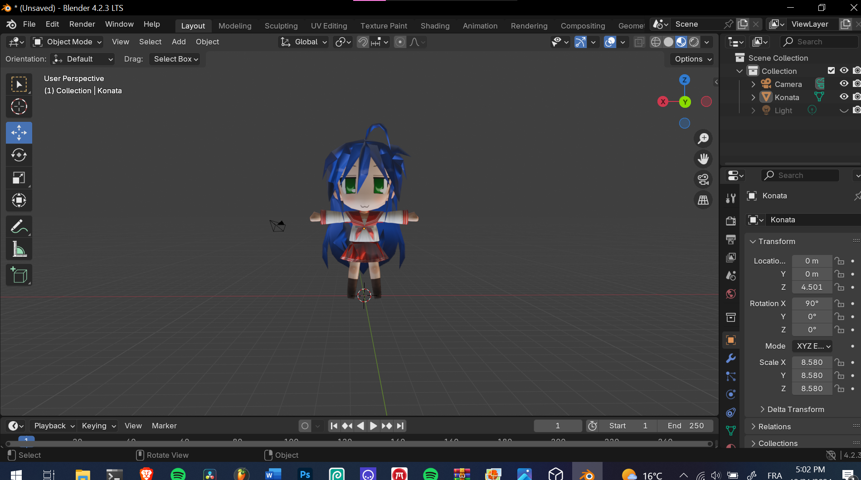
Task: Play the animation forward
Action: point(373,426)
